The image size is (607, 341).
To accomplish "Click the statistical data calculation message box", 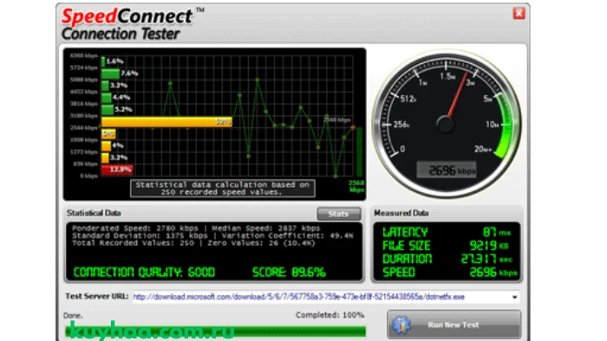I will coord(223,189).
